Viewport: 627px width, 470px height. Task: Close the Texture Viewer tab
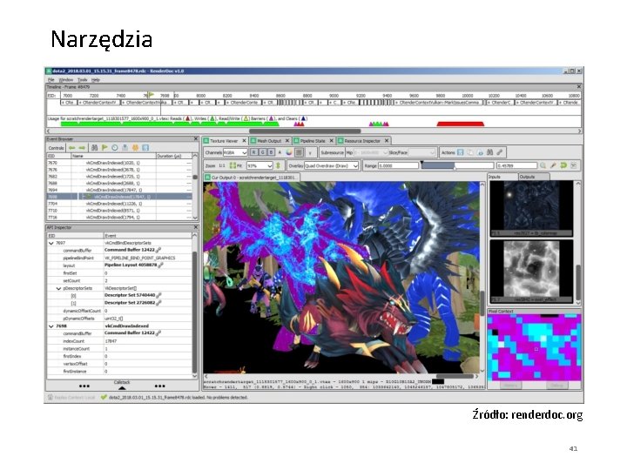click(244, 141)
